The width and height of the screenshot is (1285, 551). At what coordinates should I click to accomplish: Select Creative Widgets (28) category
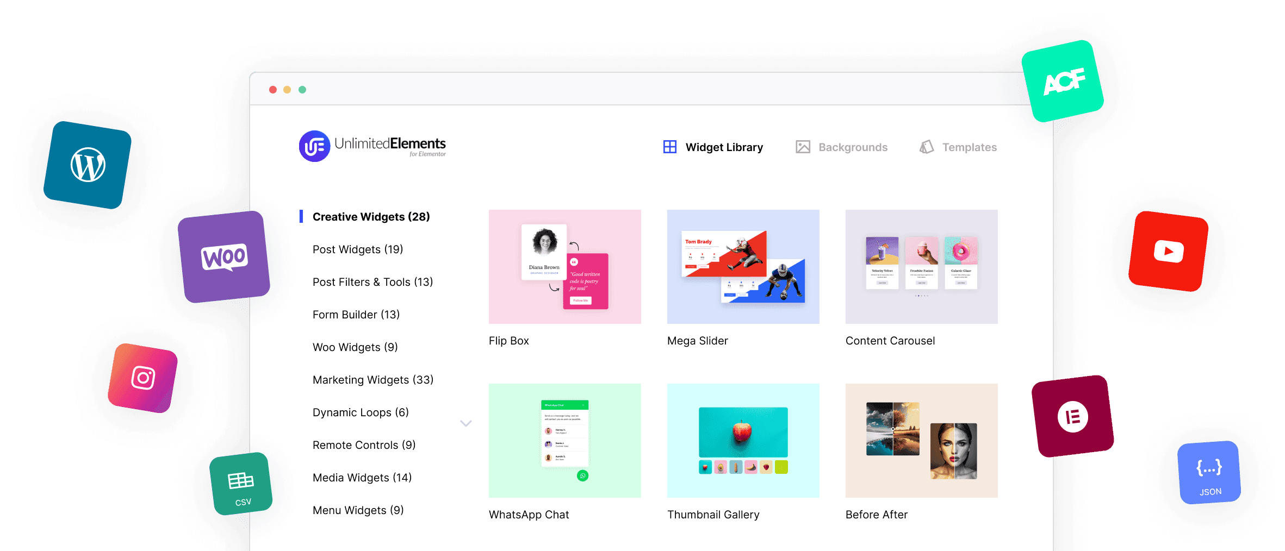coord(371,217)
